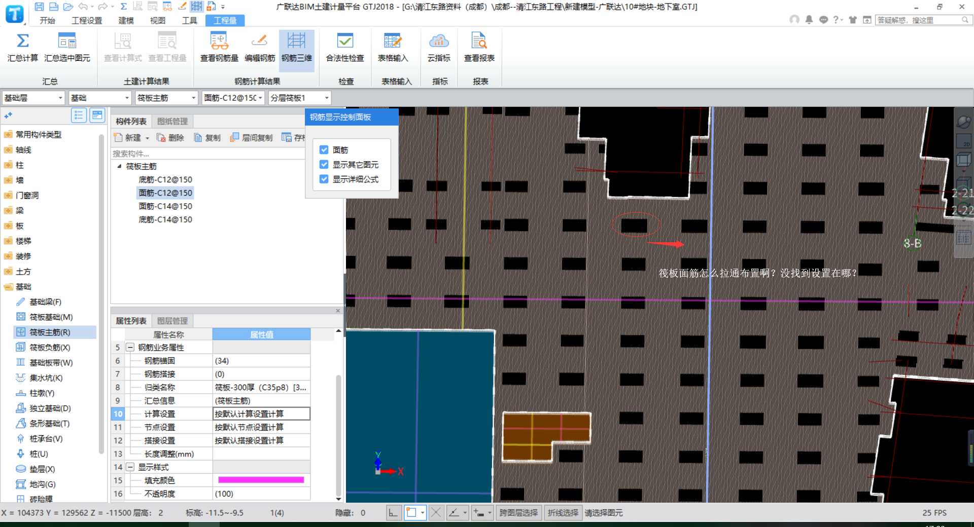Open 新建 dropdown arrow in component list

pos(148,138)
